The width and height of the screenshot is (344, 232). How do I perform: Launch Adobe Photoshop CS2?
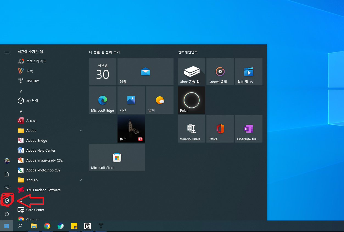(49, 170)
